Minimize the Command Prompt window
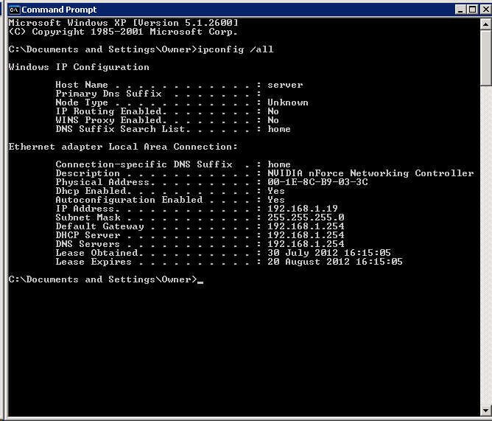Screen dimensions: 492x421 (x=460, y=10)
